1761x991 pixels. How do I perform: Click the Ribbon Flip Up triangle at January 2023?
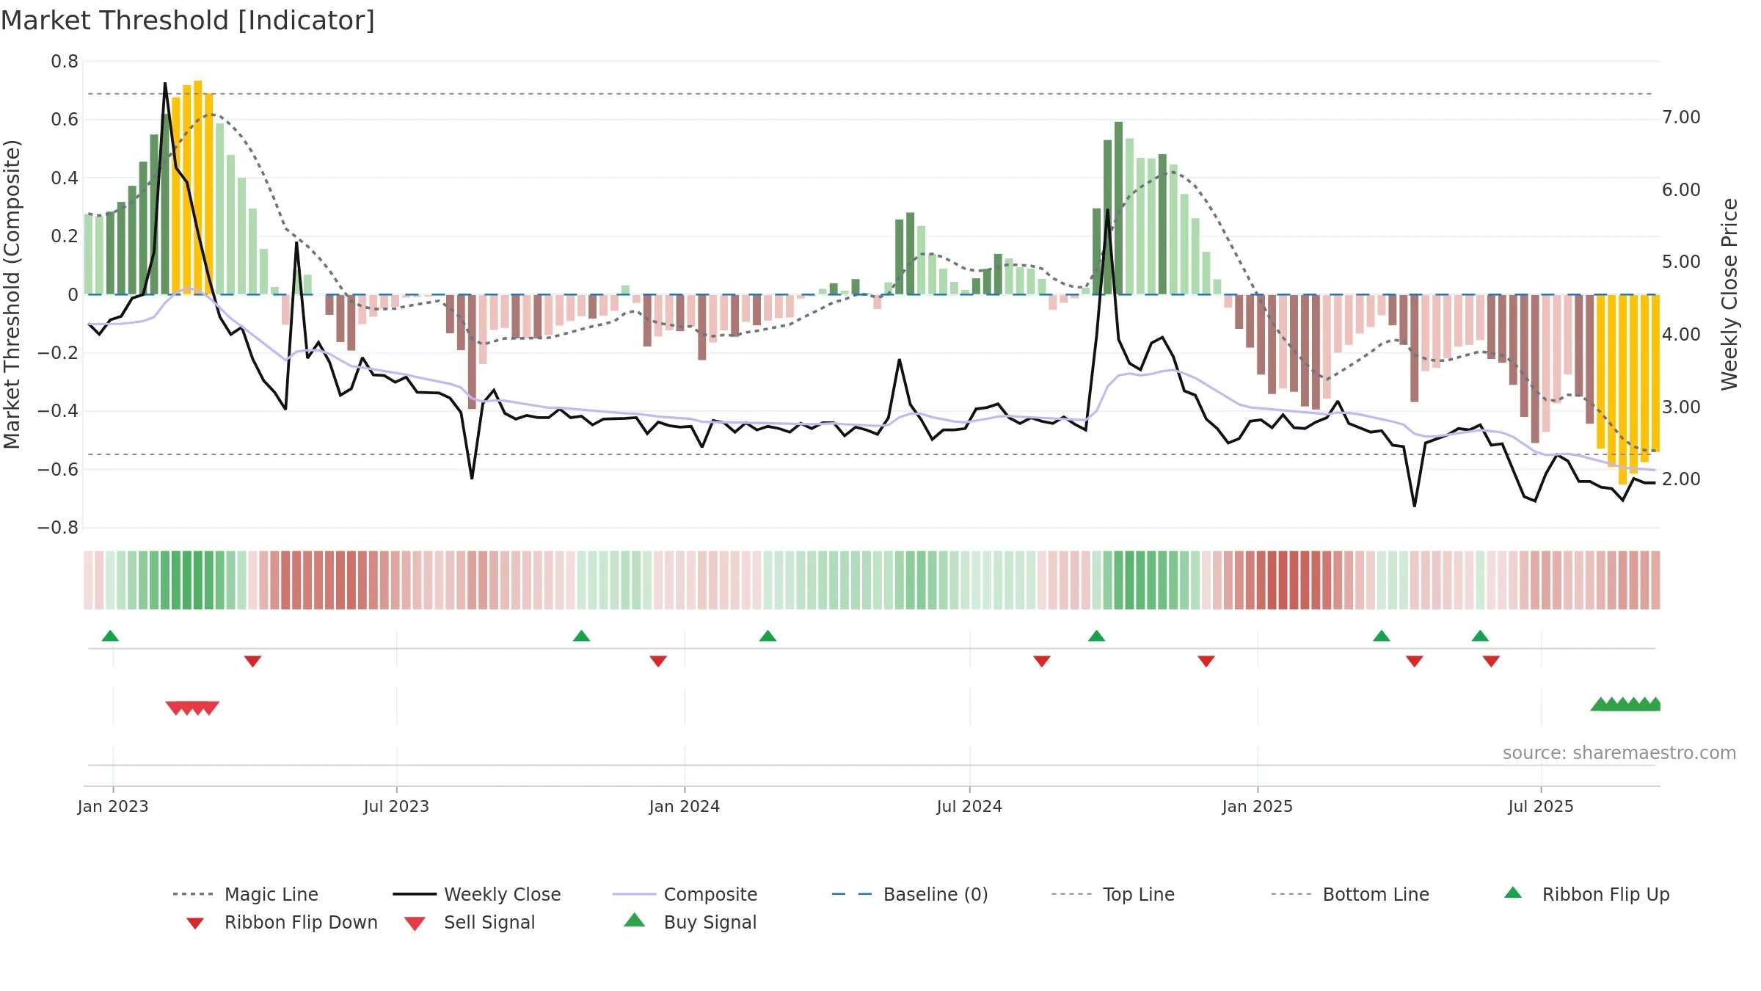[110, 636]
